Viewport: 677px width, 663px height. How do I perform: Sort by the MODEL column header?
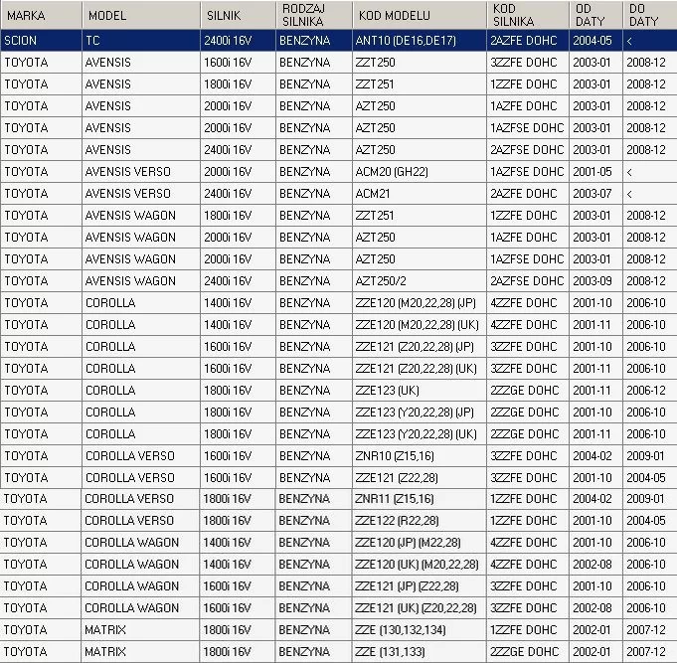pyautogui.click(x=141, y=15)
